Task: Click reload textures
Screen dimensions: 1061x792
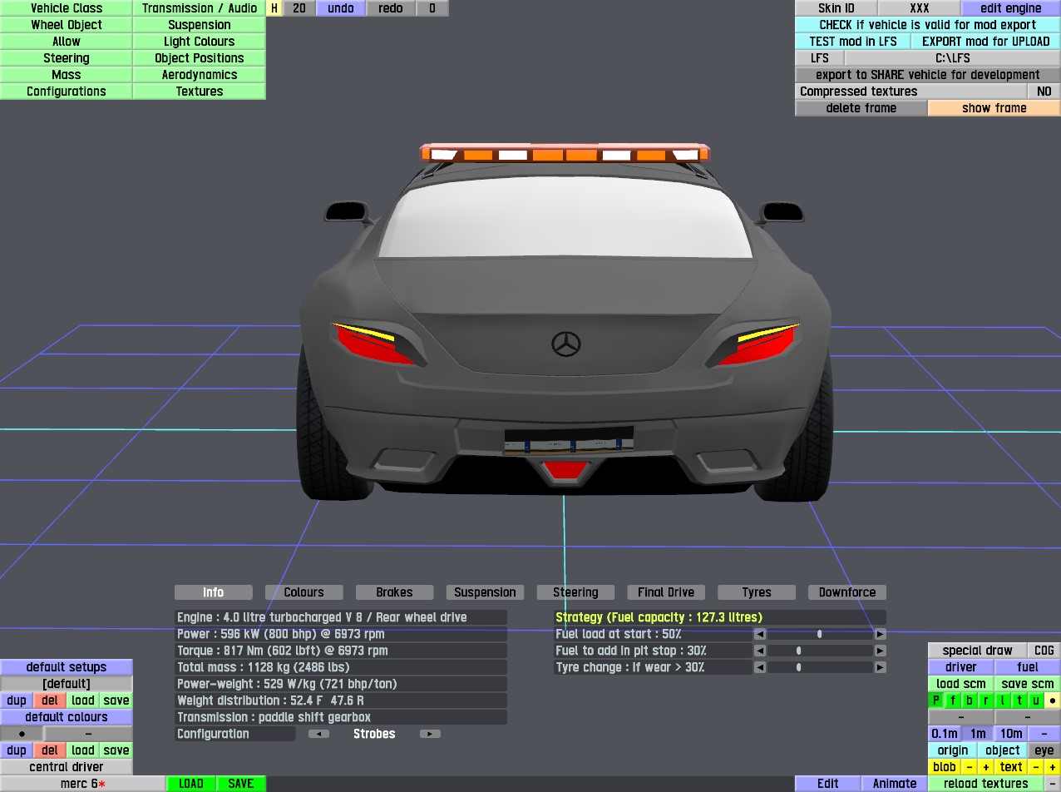Action: [x=986, y=784]
